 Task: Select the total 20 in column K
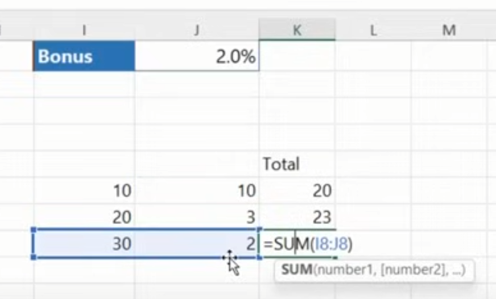tap(297, 191)
